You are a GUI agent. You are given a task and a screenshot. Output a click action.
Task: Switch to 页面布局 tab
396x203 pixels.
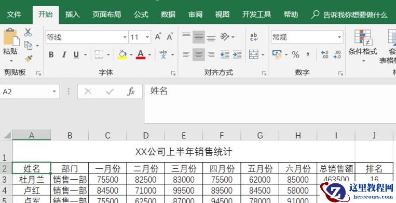106,15
